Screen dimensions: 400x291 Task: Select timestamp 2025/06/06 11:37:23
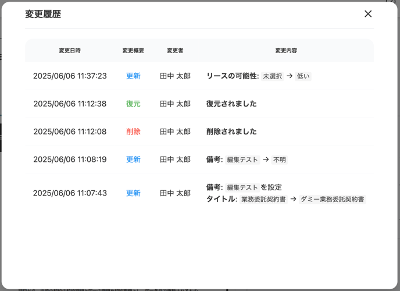click(70, 76)
